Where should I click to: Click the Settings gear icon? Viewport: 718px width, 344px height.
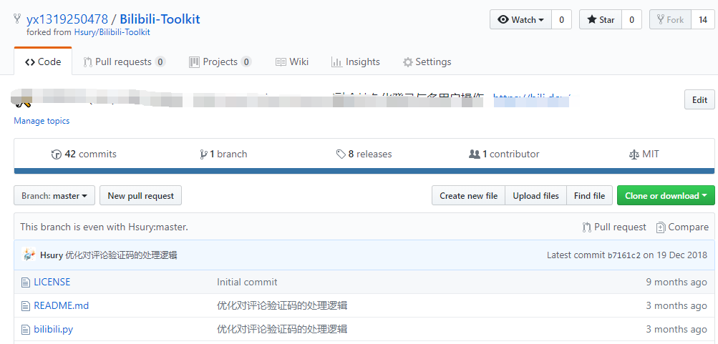(407, 62)
